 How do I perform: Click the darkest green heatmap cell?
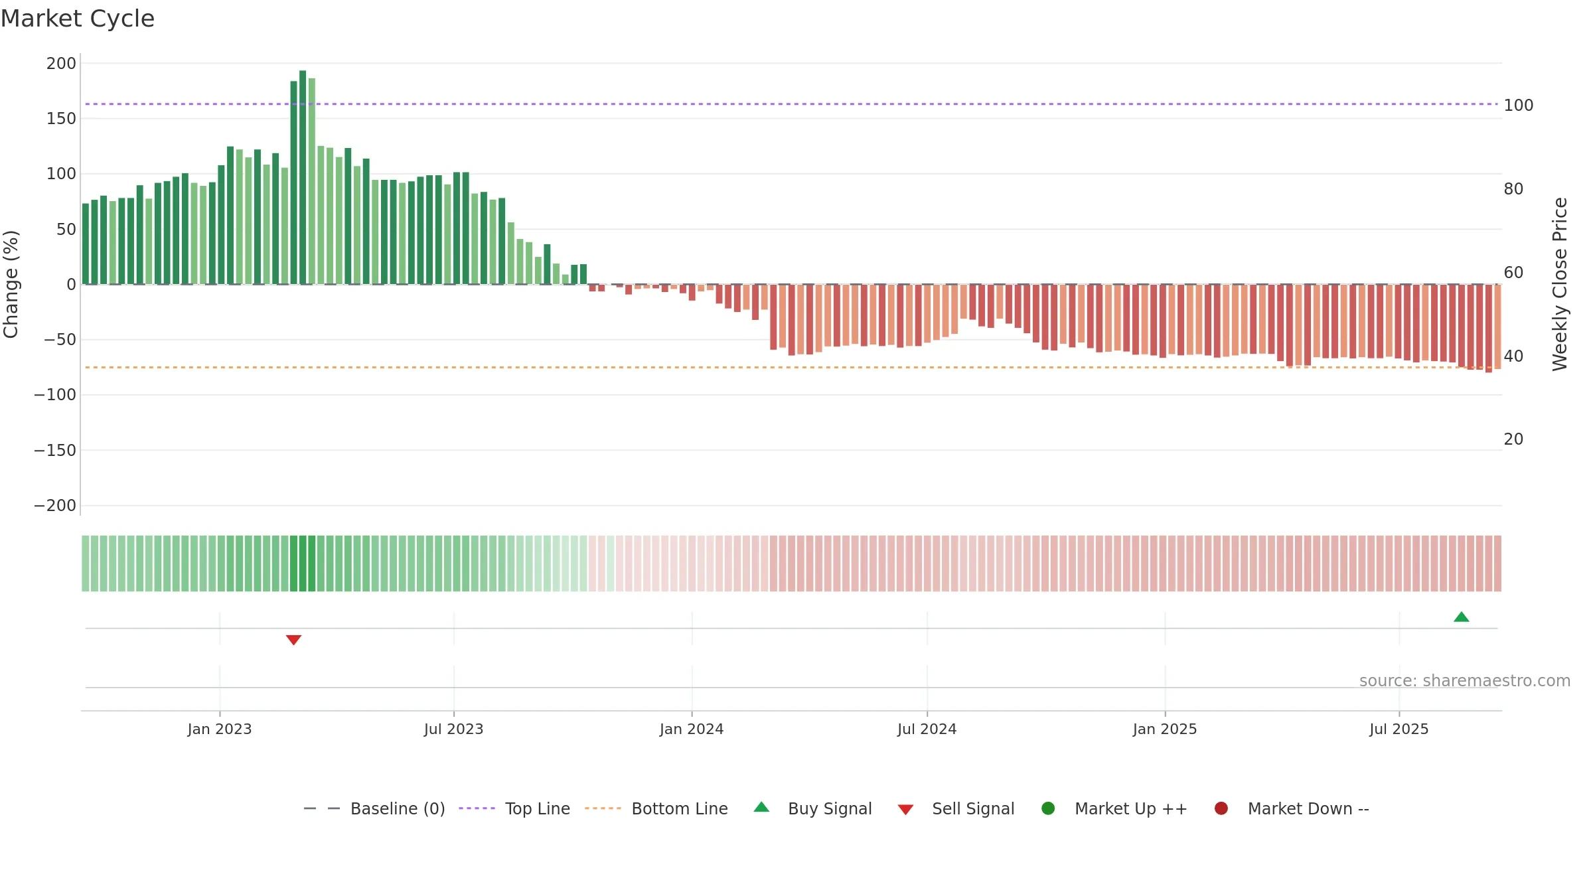[x=303, y=563]
